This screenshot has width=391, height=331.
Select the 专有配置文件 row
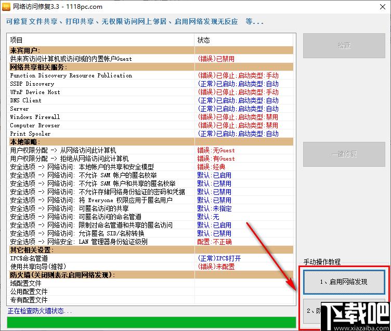[151, 300]
